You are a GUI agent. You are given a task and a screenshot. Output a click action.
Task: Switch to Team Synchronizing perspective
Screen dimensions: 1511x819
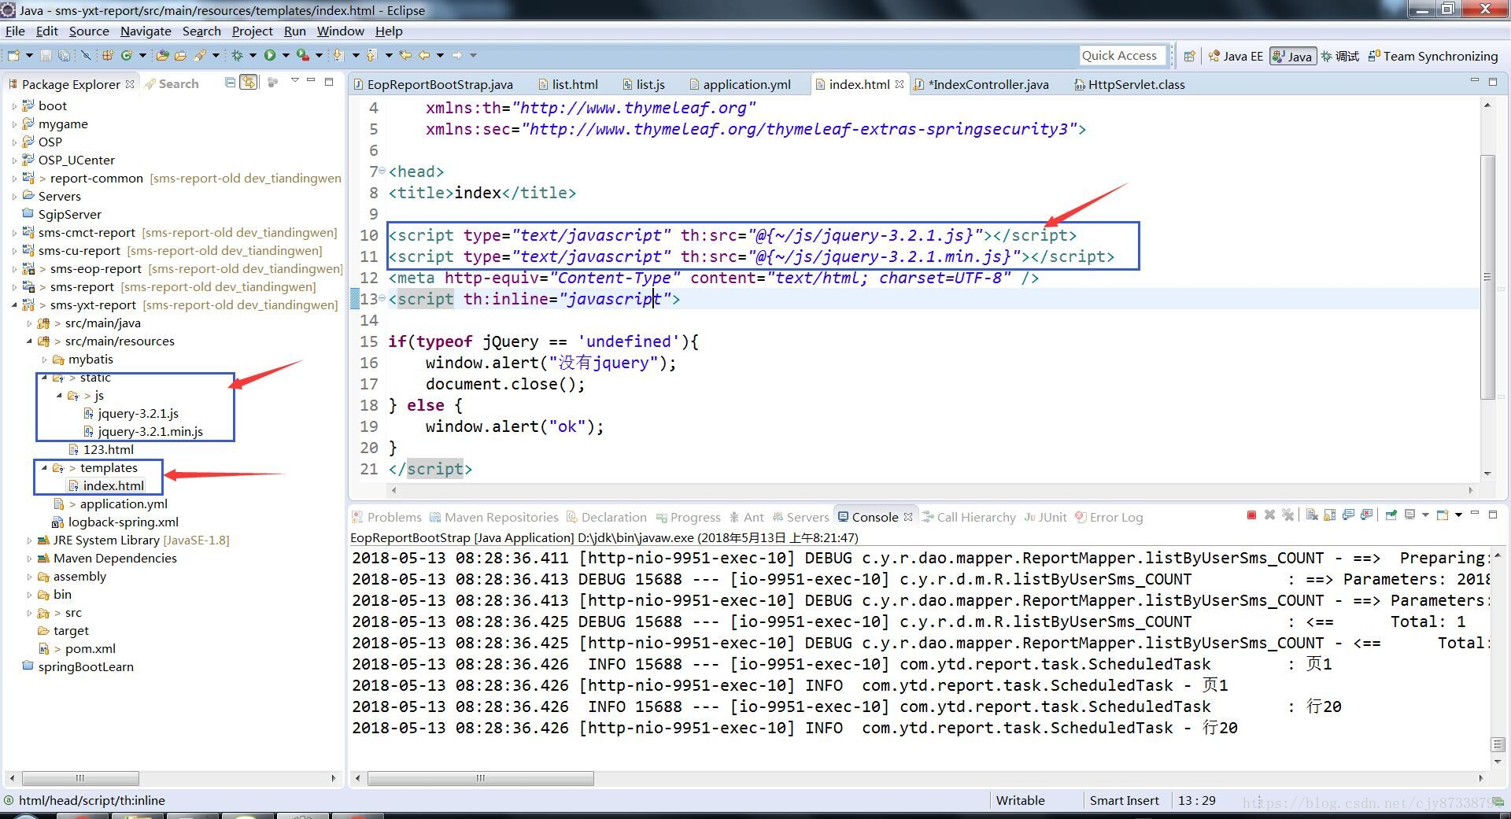1433,56
